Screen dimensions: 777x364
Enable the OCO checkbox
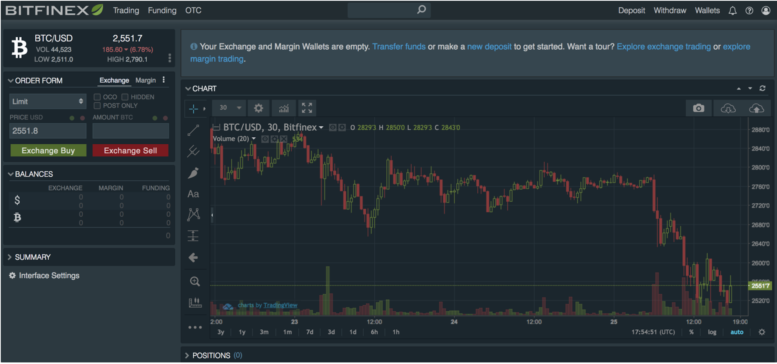pyautogui.click(x=97, y=97)
